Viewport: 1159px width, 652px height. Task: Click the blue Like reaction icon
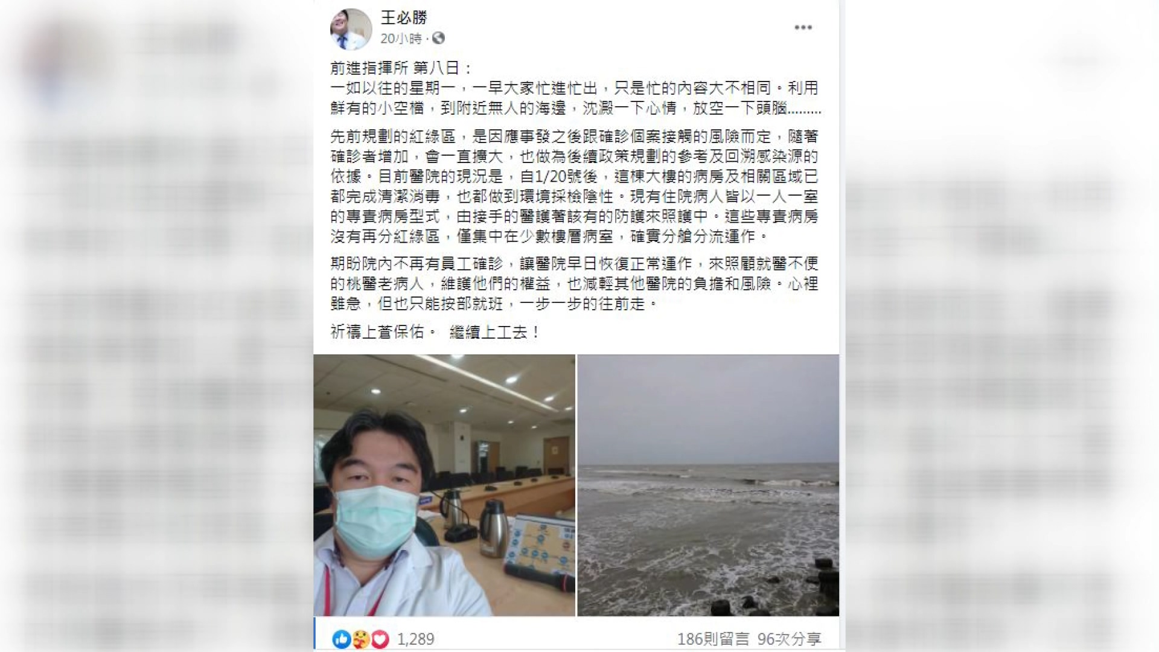(x=341, y=639)
